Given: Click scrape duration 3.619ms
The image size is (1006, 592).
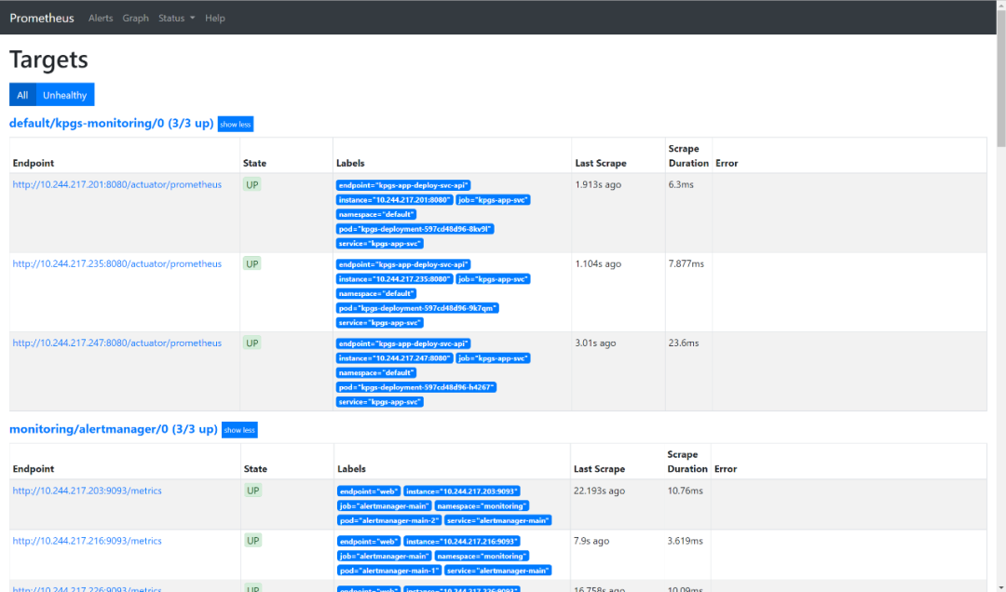Looking at the screenshot, I should [686, 541].
